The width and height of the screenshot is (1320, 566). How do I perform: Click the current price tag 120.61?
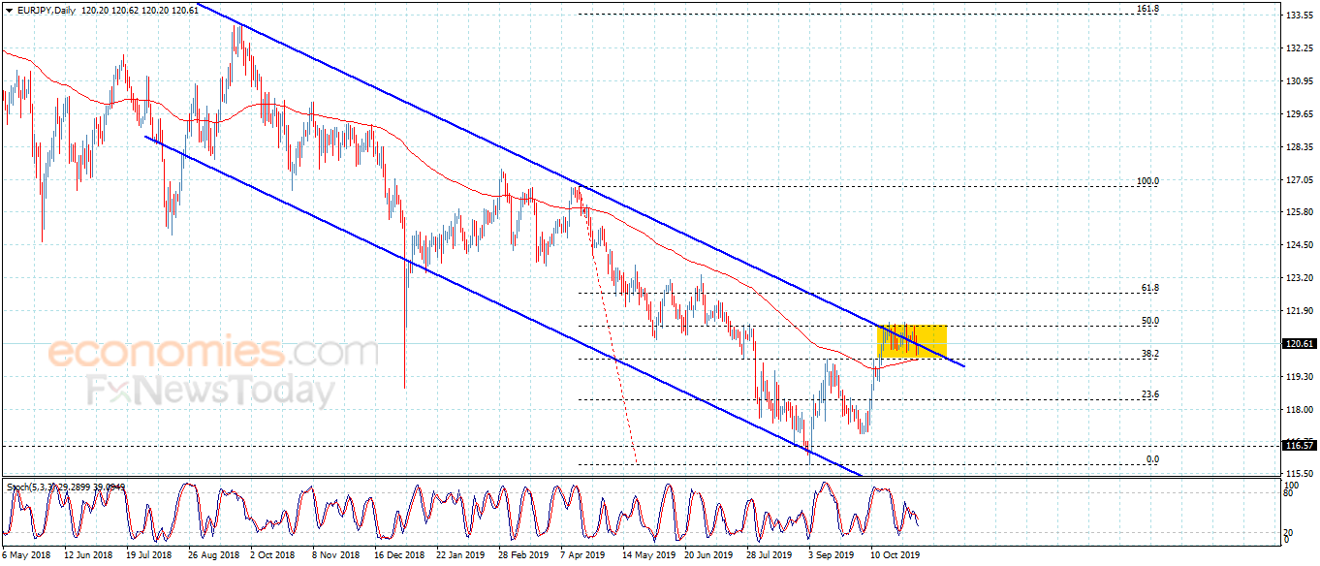coord(1299,343)
